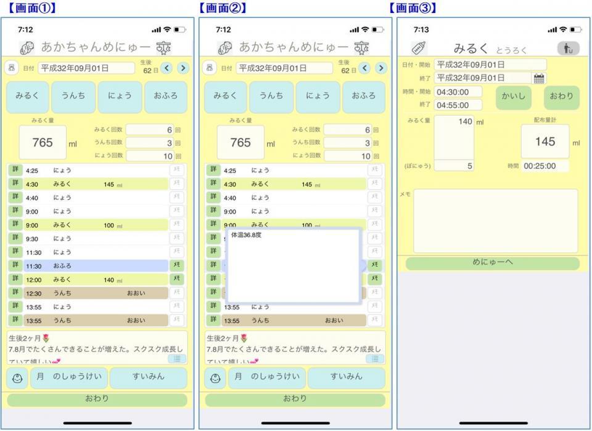Image resolution: width=592 pixels, height=431 pixels.
Task: Open detail 詳 for 4:40 にょう in screen ②
Action: pos(213,197)
